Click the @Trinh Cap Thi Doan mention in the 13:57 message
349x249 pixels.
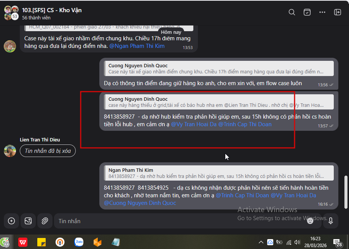coord(245,124)
